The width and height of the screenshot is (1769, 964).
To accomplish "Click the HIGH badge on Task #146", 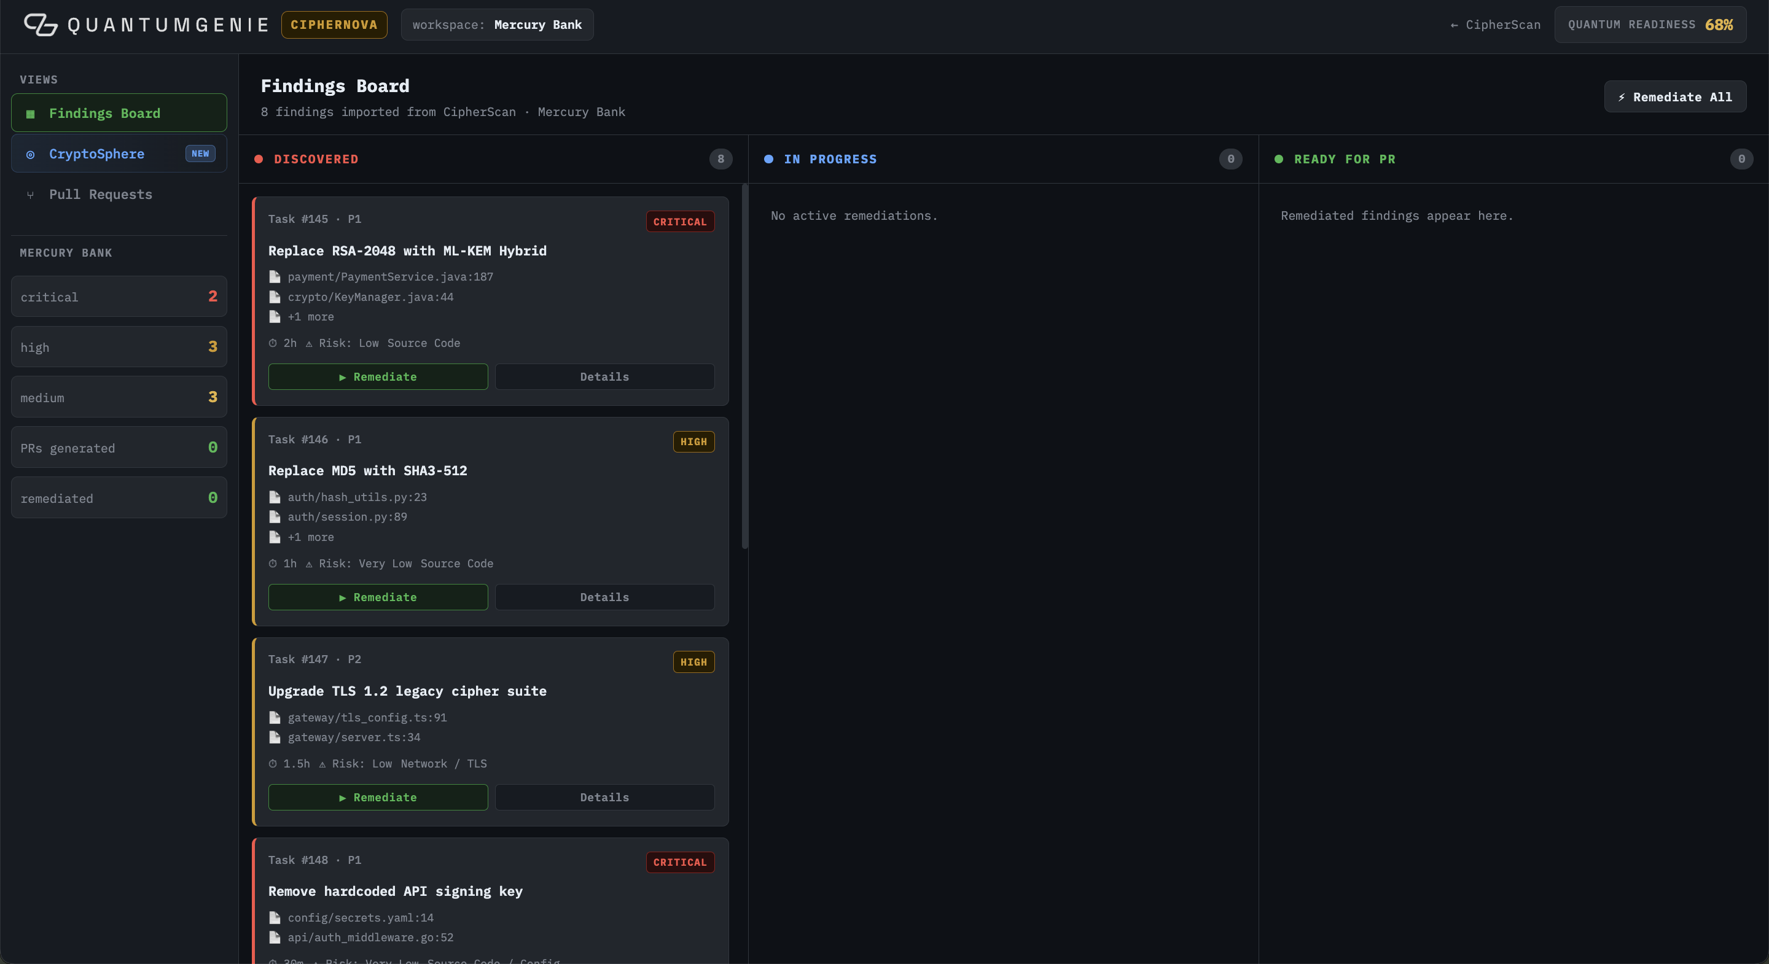I will [x=693, y=442].
